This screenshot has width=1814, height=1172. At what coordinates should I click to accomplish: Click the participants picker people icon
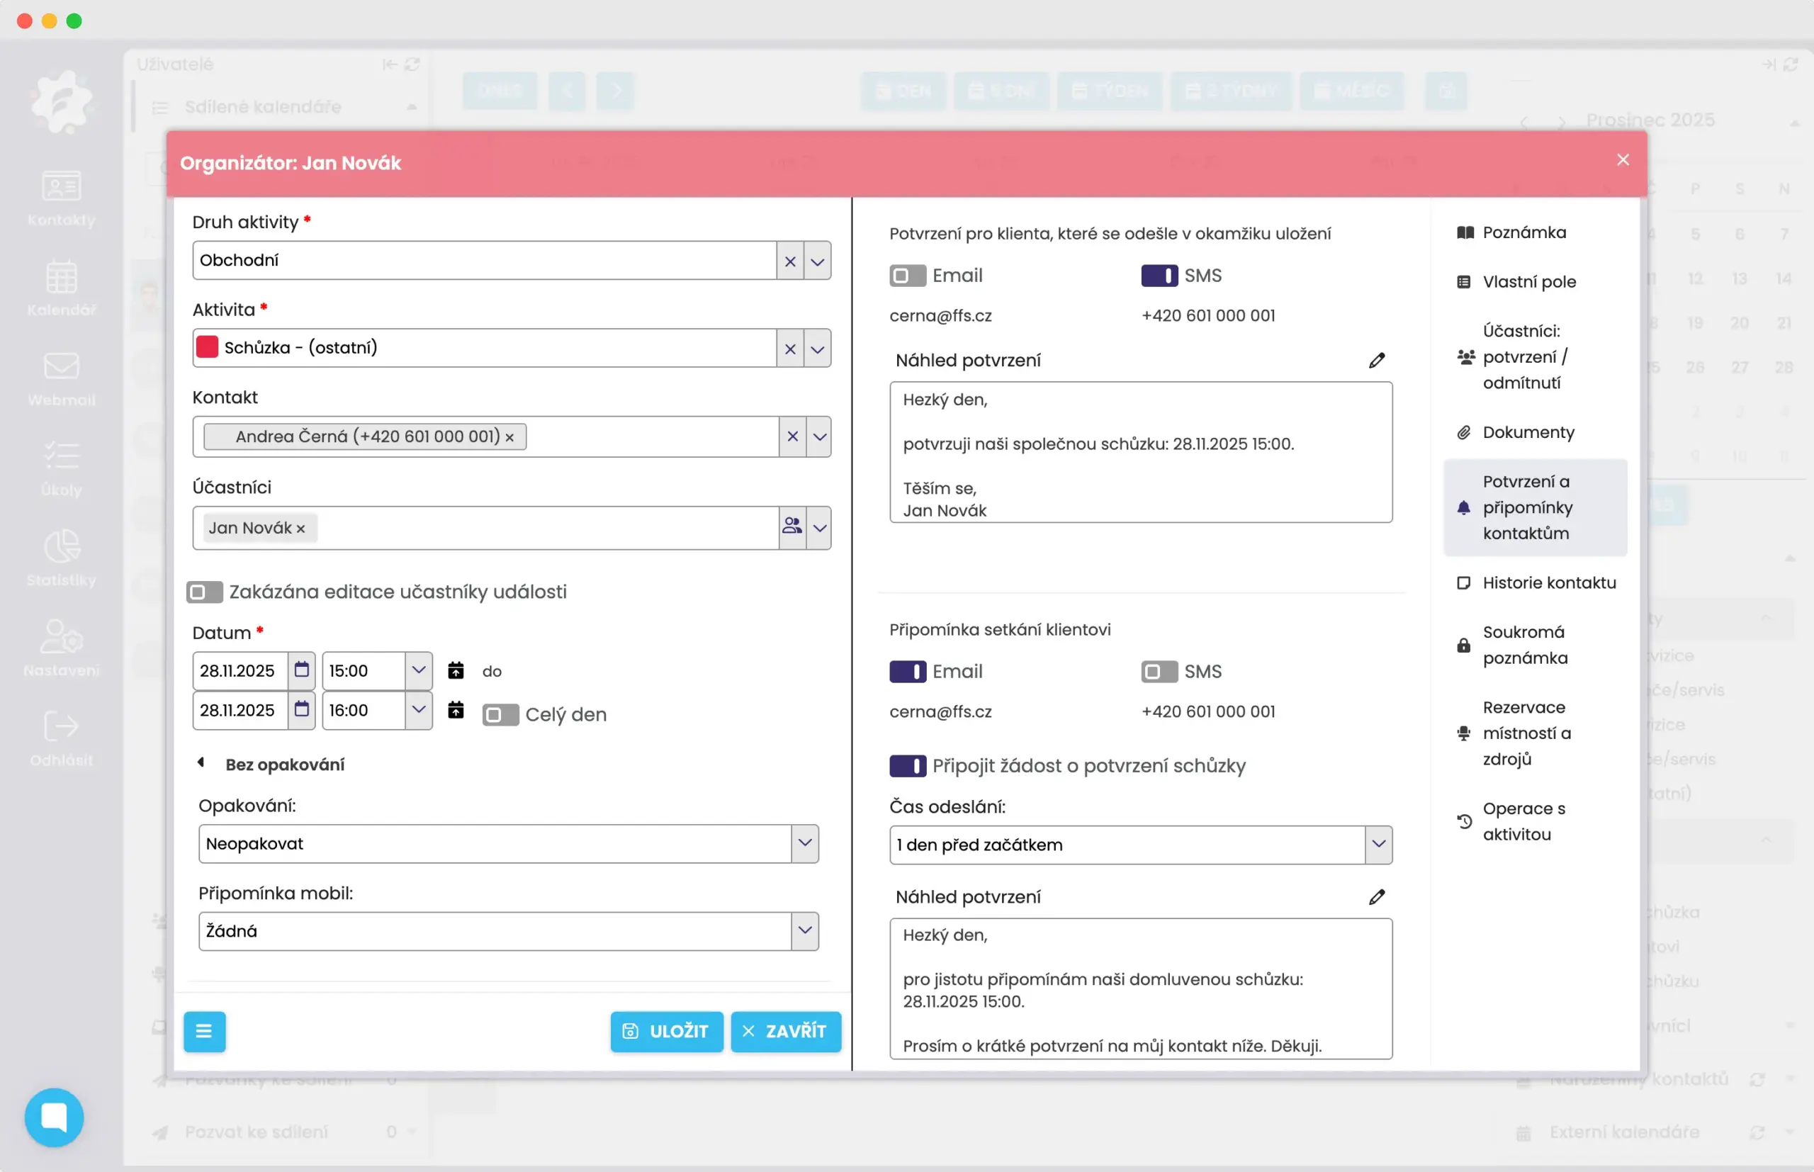[x=792, y=526]
